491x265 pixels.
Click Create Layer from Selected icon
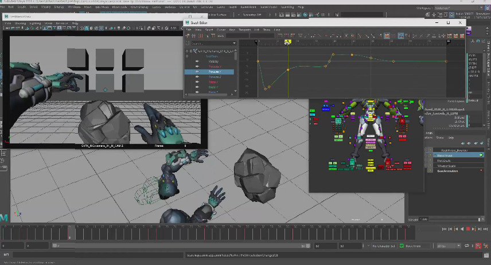pos(482,143)
